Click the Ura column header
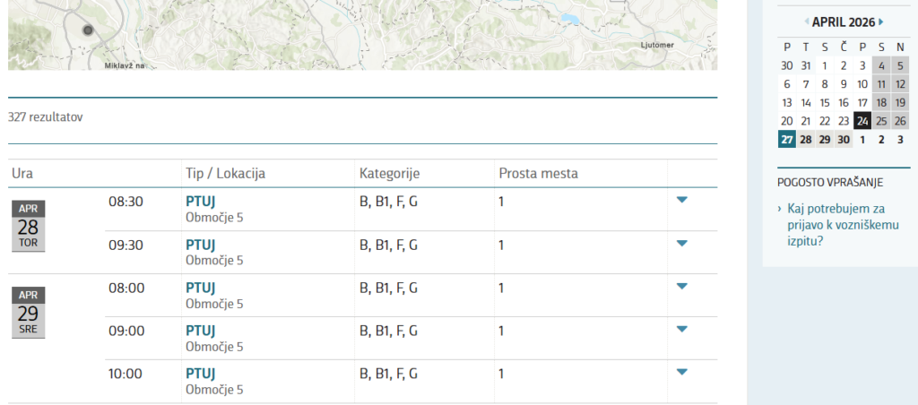 tap(22, 173)
